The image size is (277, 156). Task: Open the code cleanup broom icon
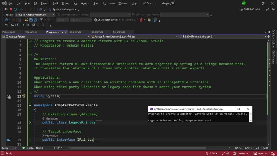59,148
